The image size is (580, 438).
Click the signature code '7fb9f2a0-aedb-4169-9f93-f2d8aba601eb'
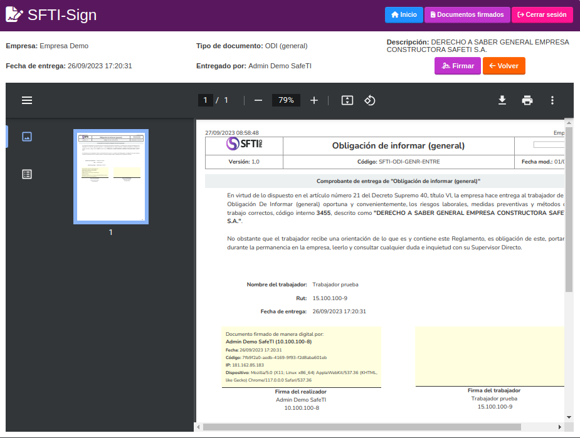click(x=285, y=358)
